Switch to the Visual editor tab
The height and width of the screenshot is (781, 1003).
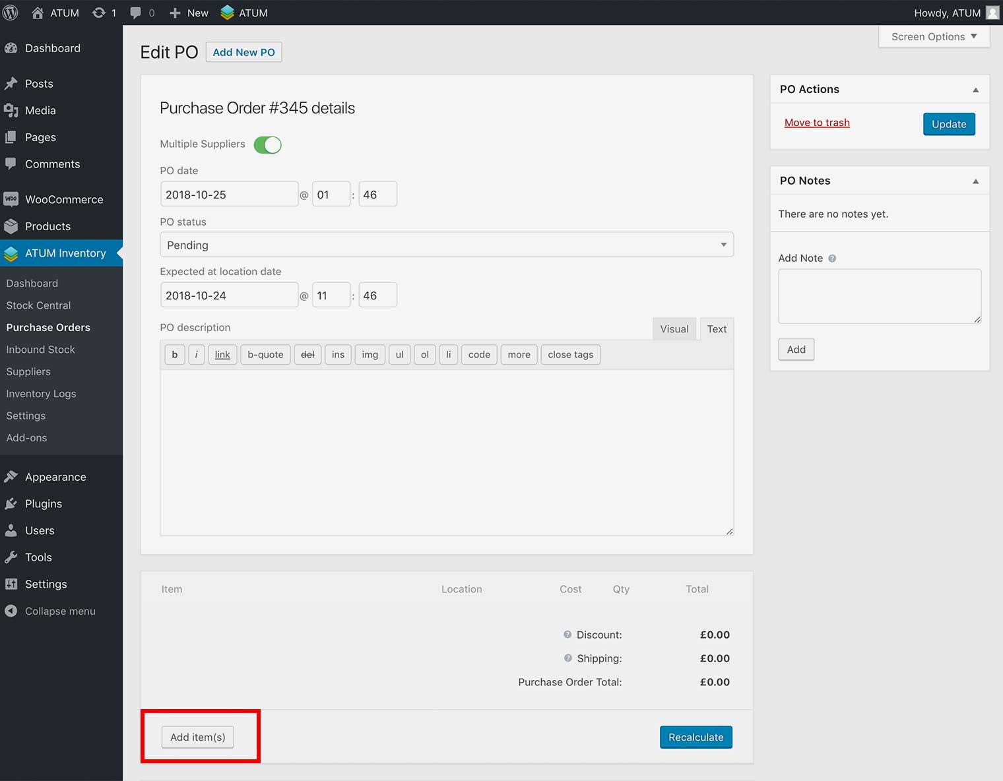click(x=674, y=329)
